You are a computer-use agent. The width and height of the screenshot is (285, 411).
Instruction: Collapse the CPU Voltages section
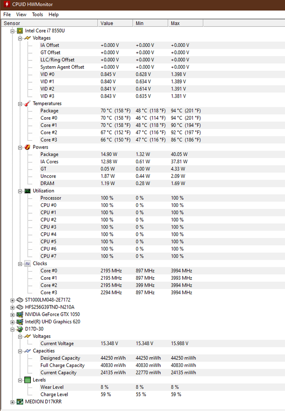(20, 38)
